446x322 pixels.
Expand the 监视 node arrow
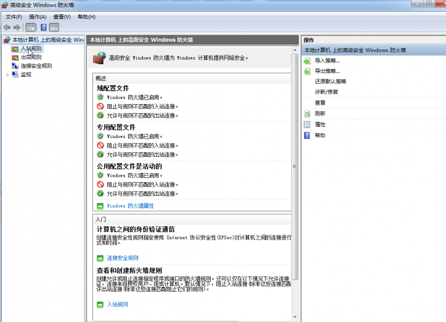tap(7, 75)
